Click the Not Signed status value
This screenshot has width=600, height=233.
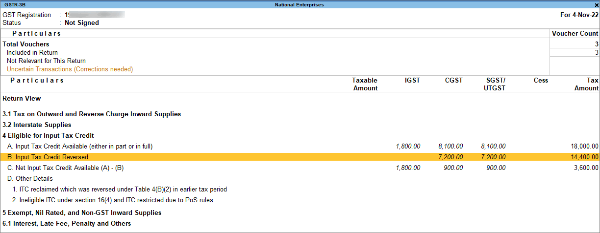pyautogui.click(x=82, y=23)
